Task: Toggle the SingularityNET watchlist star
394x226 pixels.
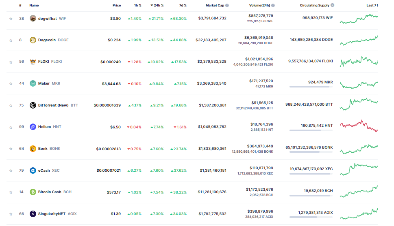Action: tap(11, 214)
